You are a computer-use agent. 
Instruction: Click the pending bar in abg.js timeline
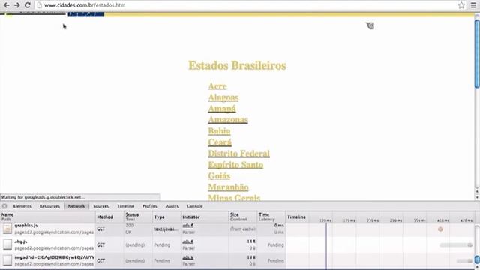point(456,245)
